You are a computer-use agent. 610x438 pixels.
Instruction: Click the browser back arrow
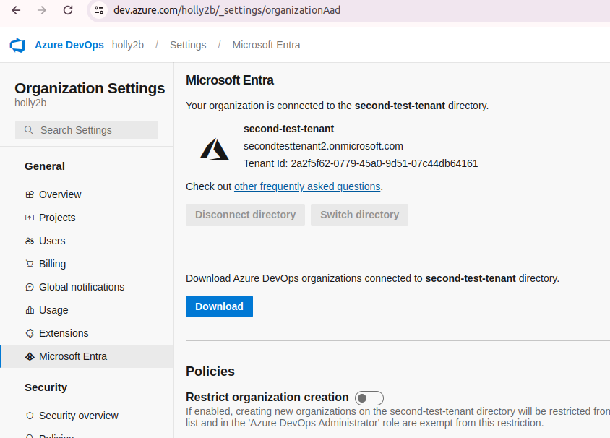pos(16,10)
